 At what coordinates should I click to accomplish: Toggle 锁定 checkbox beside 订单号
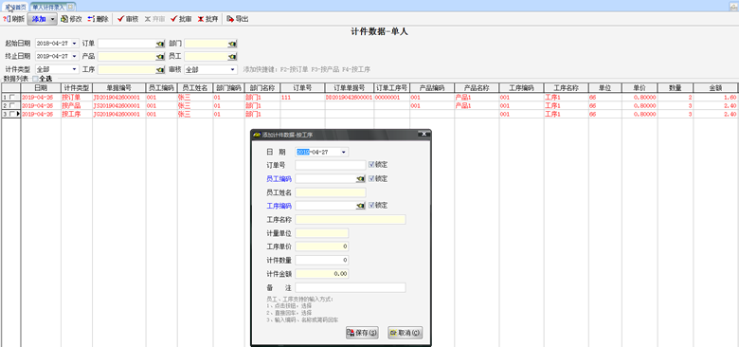371,165
